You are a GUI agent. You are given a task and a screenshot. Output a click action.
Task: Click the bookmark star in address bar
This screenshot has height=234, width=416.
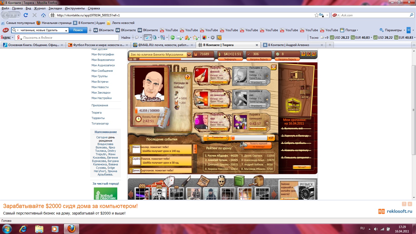pyautogui.click(x=316, y=15)
